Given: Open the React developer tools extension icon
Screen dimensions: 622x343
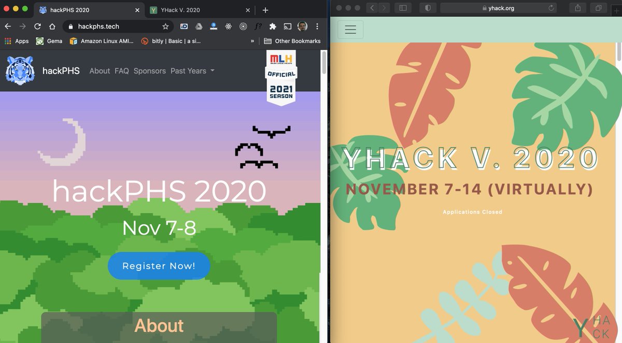Looking at the screenshot, I should (228, 26).
